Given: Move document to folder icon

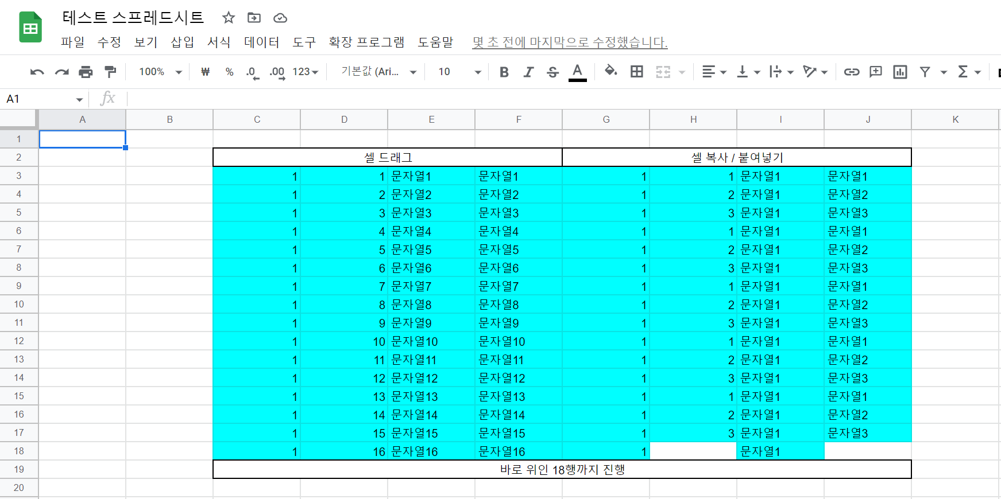Looking at the screenshot, I should pos(254,18).
